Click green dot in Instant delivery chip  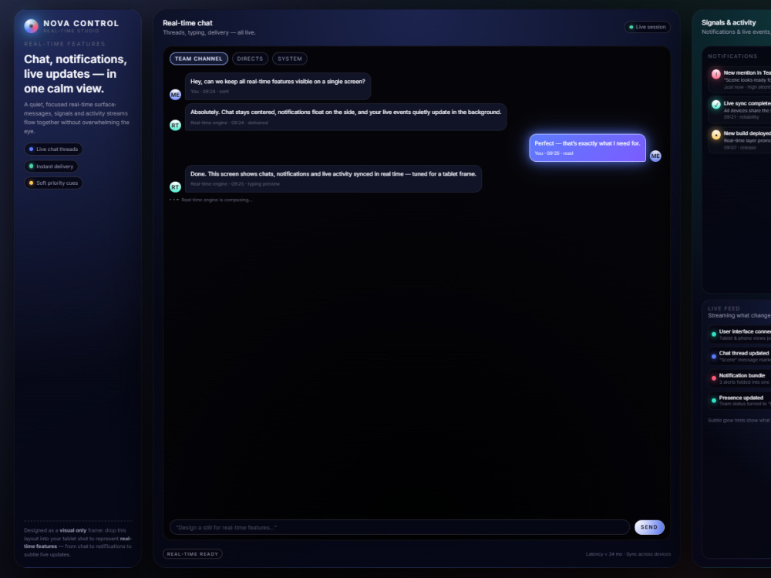31,166
